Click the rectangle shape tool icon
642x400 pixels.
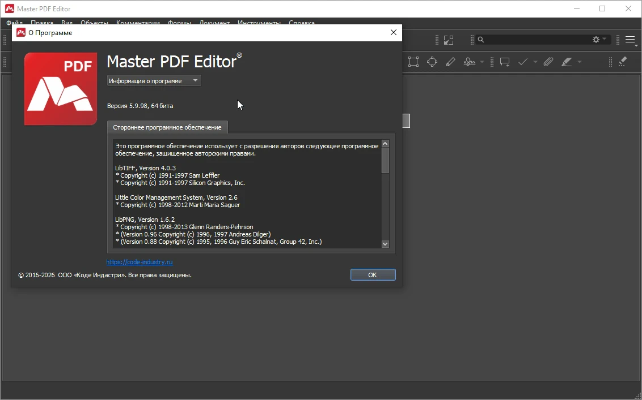413,62
